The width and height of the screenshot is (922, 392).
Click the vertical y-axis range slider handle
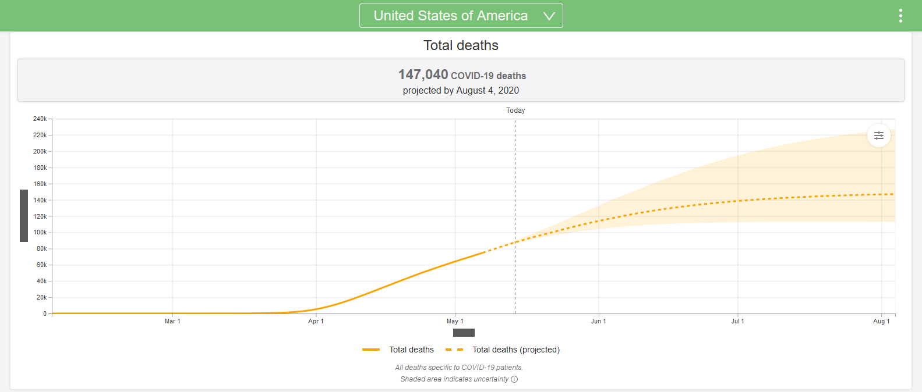tap(24, 215)
